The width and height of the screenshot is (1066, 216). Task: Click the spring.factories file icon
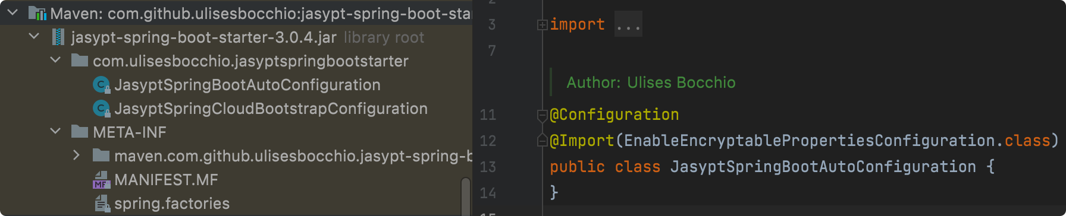tap(102, 204)
